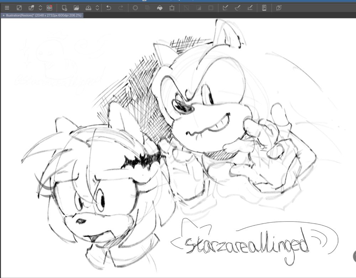The image size is (356, 278).
Task: Click the greyed clear-outside-selection icon
Action: (147, 8)
